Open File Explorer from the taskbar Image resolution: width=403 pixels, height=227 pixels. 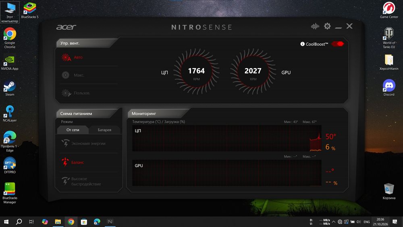coord(58,222)
